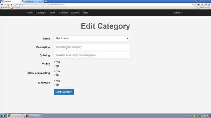Open the Home nav link
Image resolution: width=211 pixels, height=118 pixels.
click(x=30, y=13)
